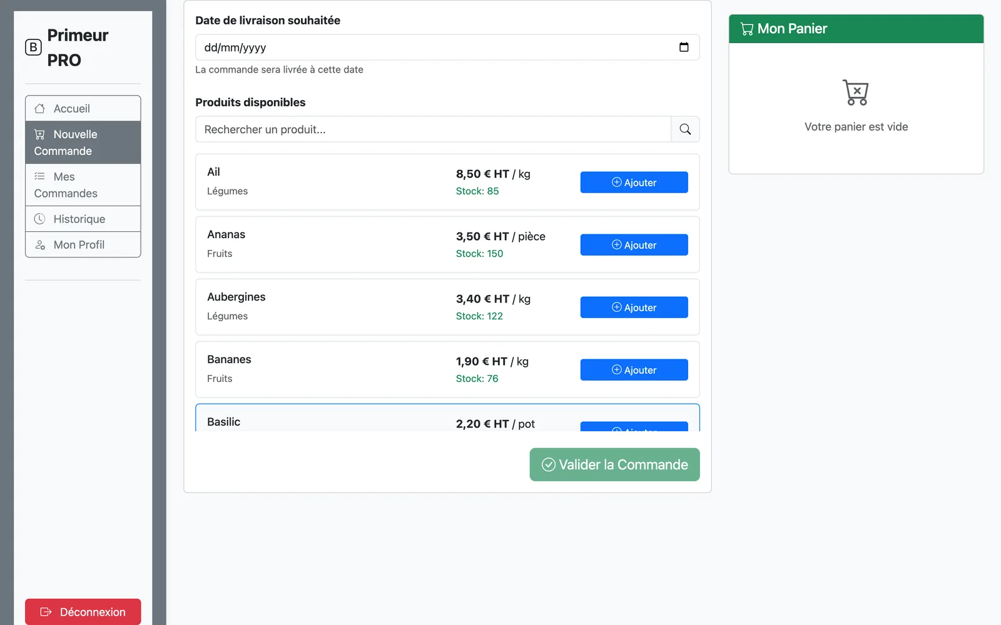This screenshot has width=1001, height=625.
Task: Click the 'Date de livraison souhaitée' label
Action: pos(268,21)
